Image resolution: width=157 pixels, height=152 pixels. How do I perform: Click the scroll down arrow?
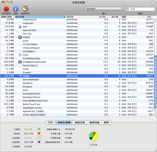coord(155,115)
